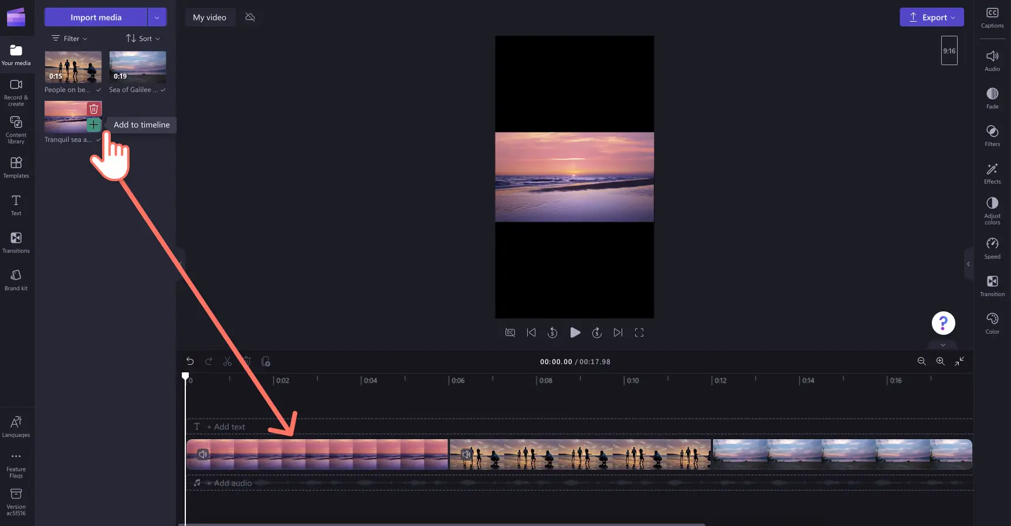Click the Import media button
The image size is (1011, 526).
[96, 17]
